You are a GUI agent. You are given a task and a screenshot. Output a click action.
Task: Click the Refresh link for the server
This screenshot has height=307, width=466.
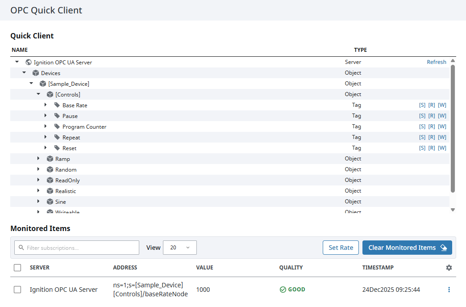coord(436,62)
